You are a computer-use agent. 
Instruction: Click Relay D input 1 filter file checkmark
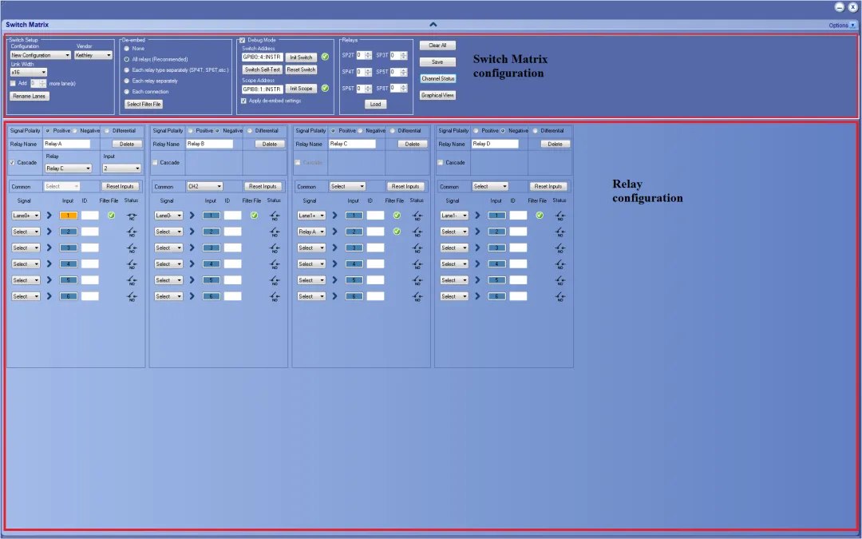coord(540,215)
